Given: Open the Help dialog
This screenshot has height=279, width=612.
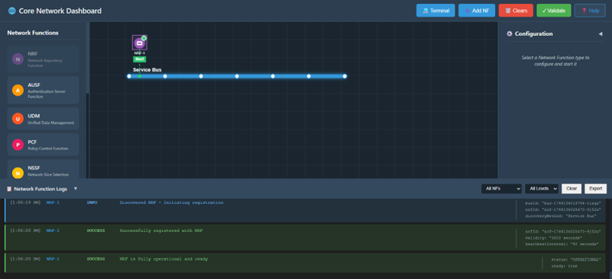Looking at the screenshot, I should pyautogui.click(x=590, y=10).
